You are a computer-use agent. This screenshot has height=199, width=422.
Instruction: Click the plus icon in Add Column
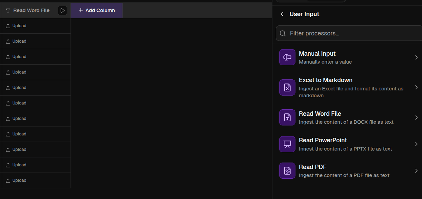tap(81, 10)
